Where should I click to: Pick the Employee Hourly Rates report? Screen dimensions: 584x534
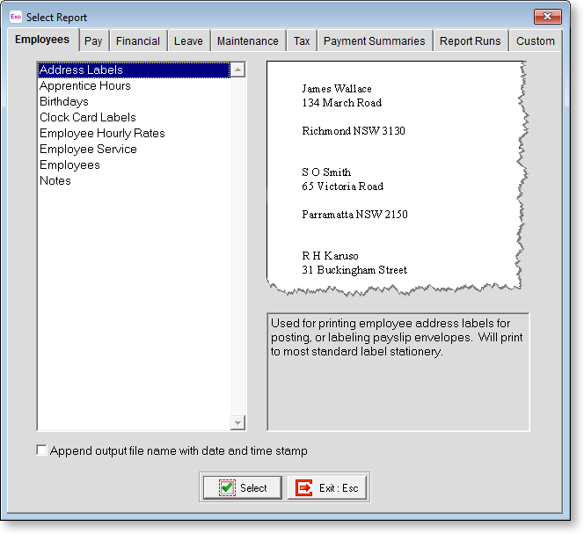tap(102, 133)
